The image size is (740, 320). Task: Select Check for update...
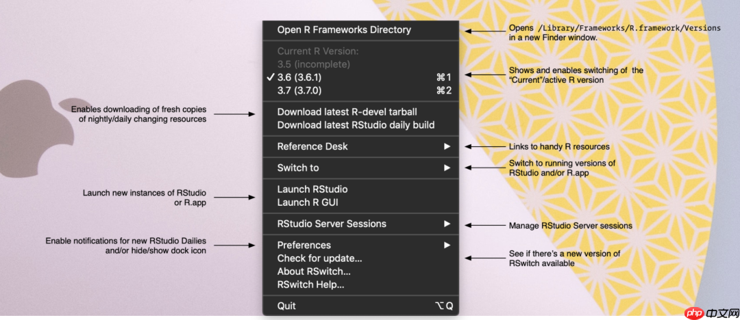click(x=360, y=258)
